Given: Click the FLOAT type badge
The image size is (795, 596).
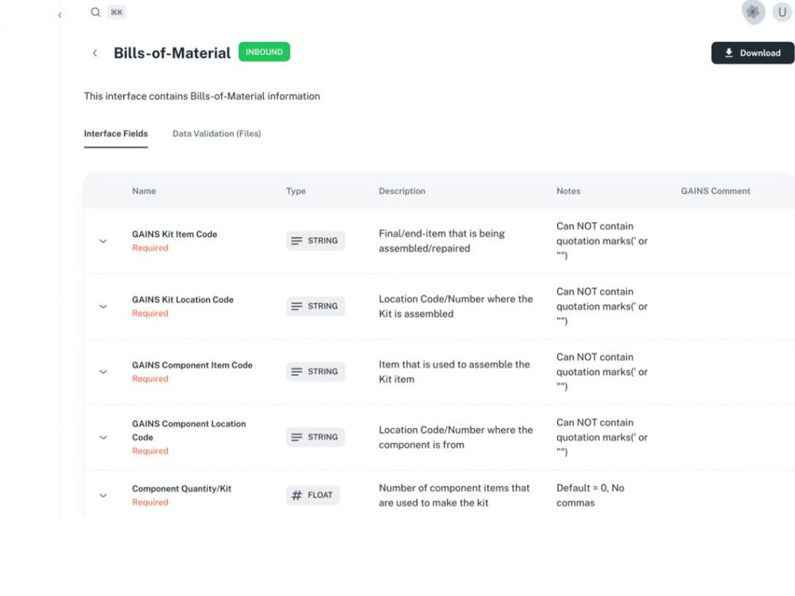Looking at the screenshot, I should click(x=312, y=495).
